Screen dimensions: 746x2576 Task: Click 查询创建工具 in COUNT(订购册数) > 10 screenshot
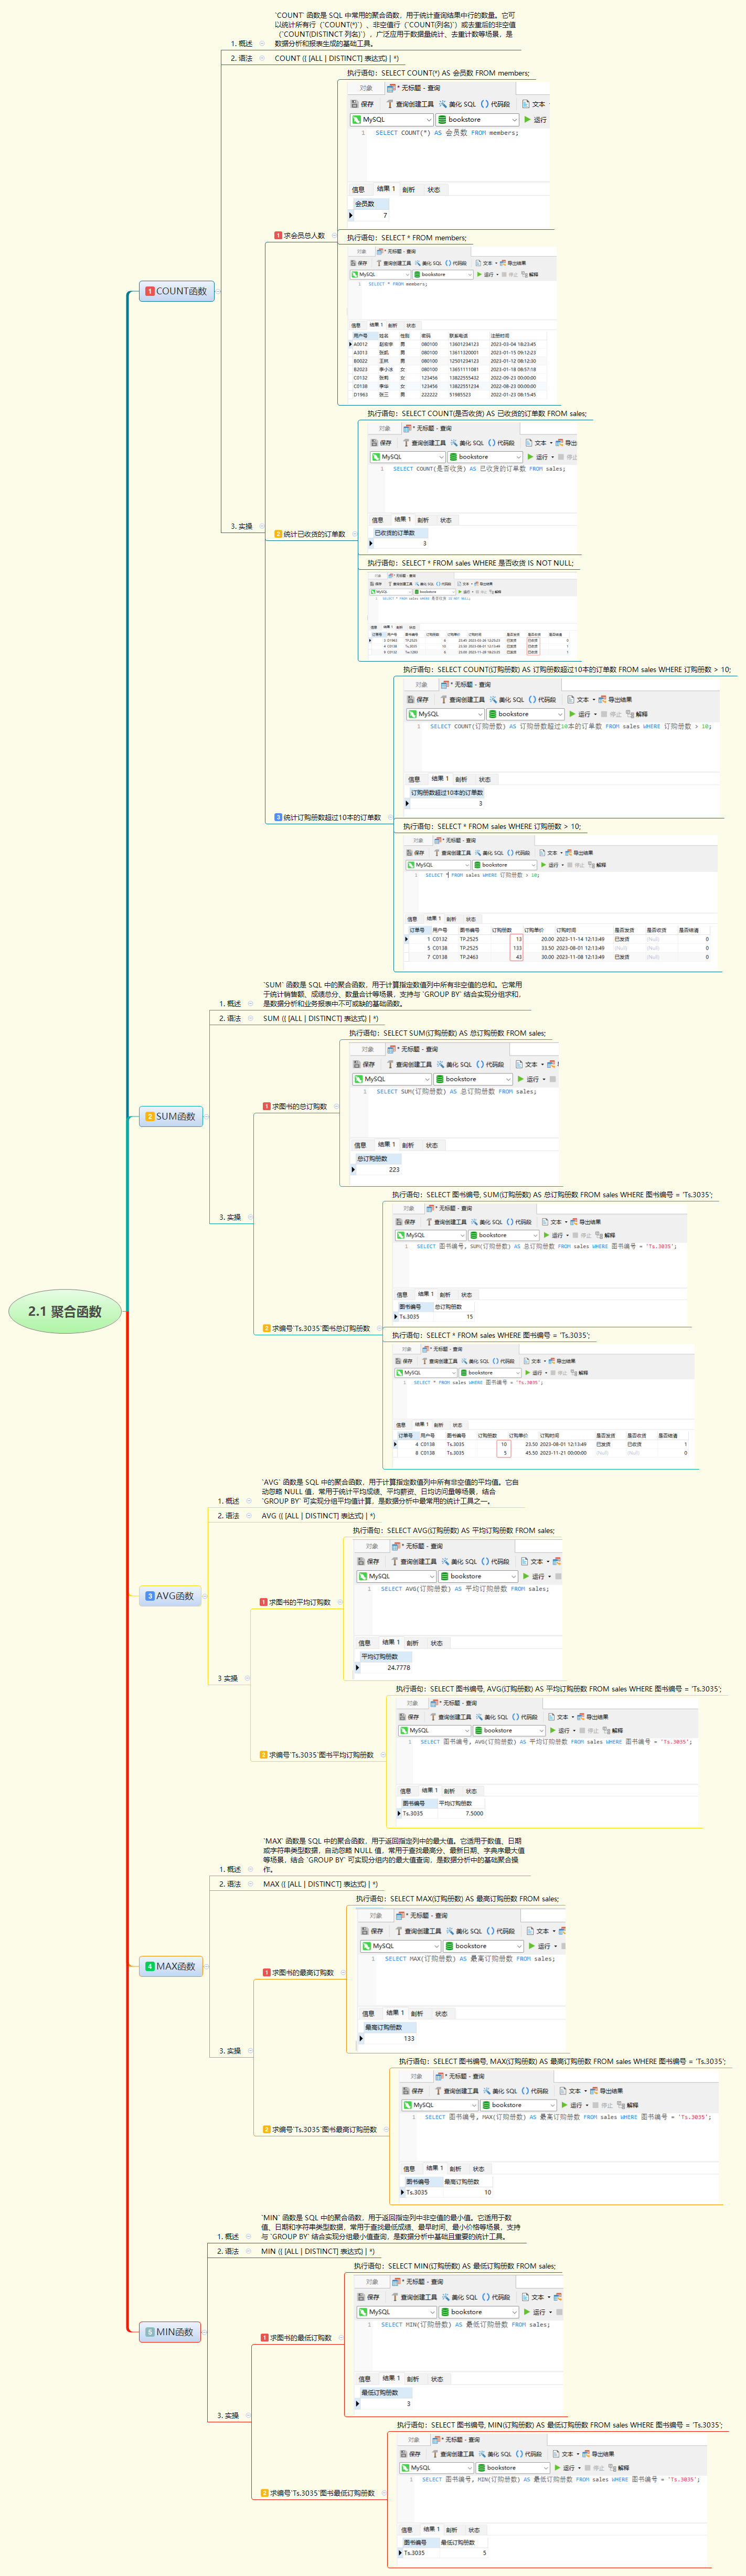pyautogui.click(x=462, y=699)
